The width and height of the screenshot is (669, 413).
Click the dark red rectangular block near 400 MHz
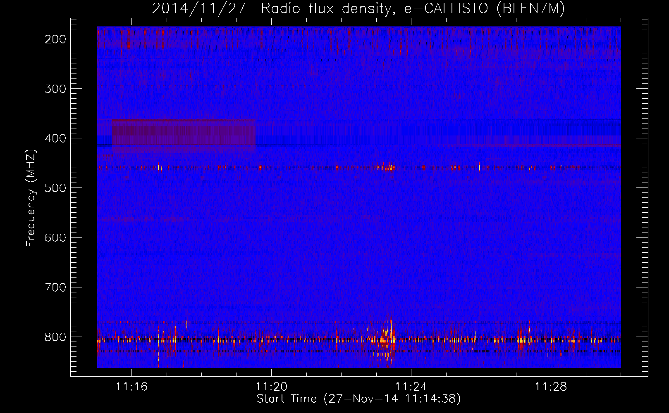click(x=184, y=135)
